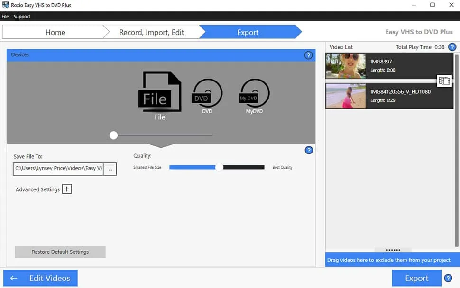Open the Support menu

(22, 17)
